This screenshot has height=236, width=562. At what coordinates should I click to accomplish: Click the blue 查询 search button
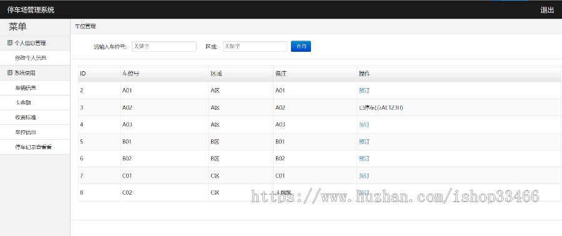tap(301, 46)
